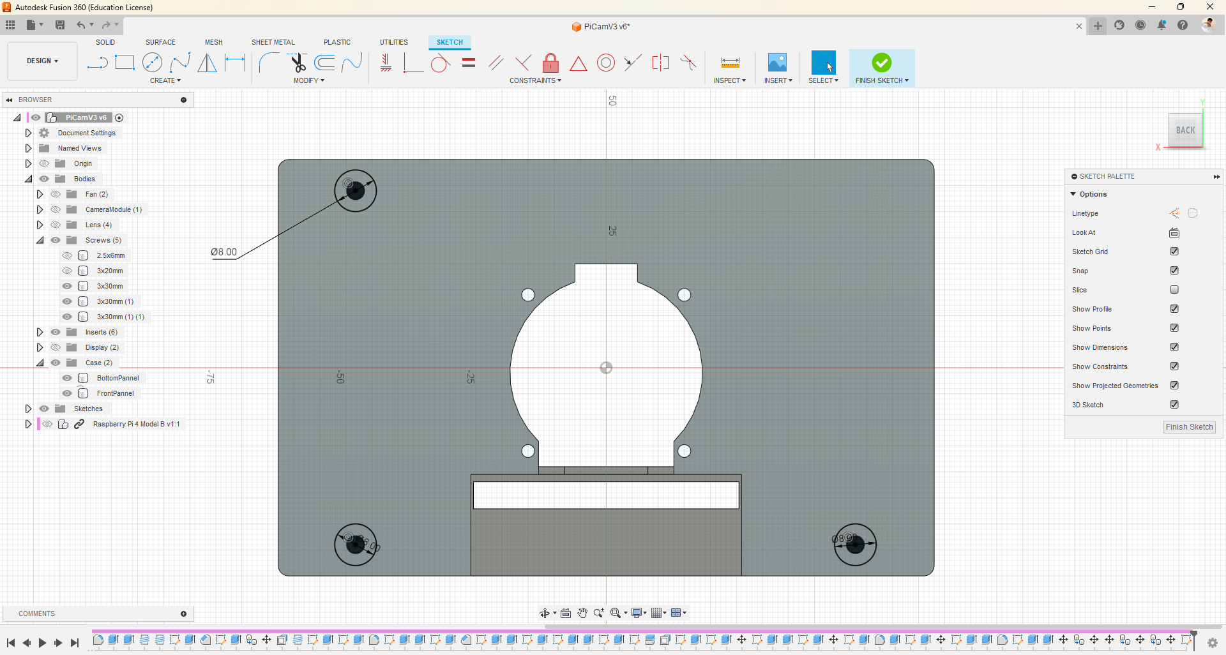Click Finish Sketch in Sketch Palette
Viewport: 1226px width, 655px height.
(x=1189, y=427)
